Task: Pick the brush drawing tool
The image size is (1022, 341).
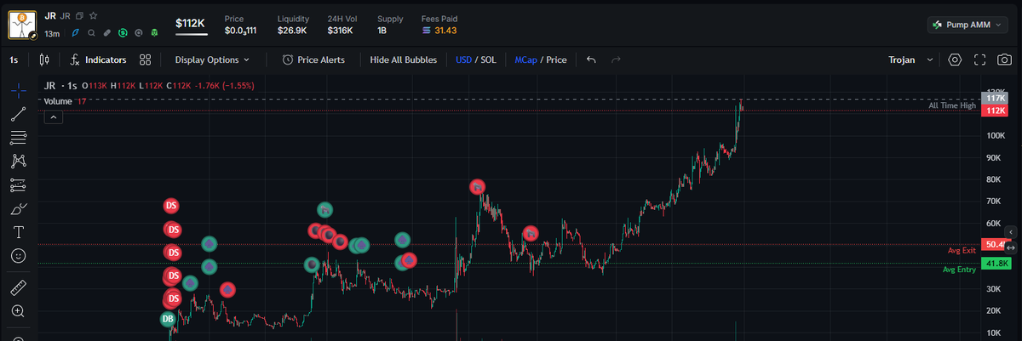Action: pos(18,208)
